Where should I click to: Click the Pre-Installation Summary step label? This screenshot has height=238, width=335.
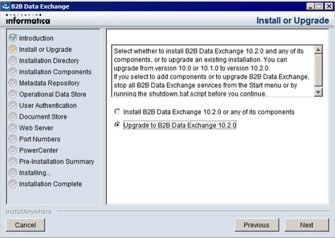pyautogui.click(x=56, y=161)
